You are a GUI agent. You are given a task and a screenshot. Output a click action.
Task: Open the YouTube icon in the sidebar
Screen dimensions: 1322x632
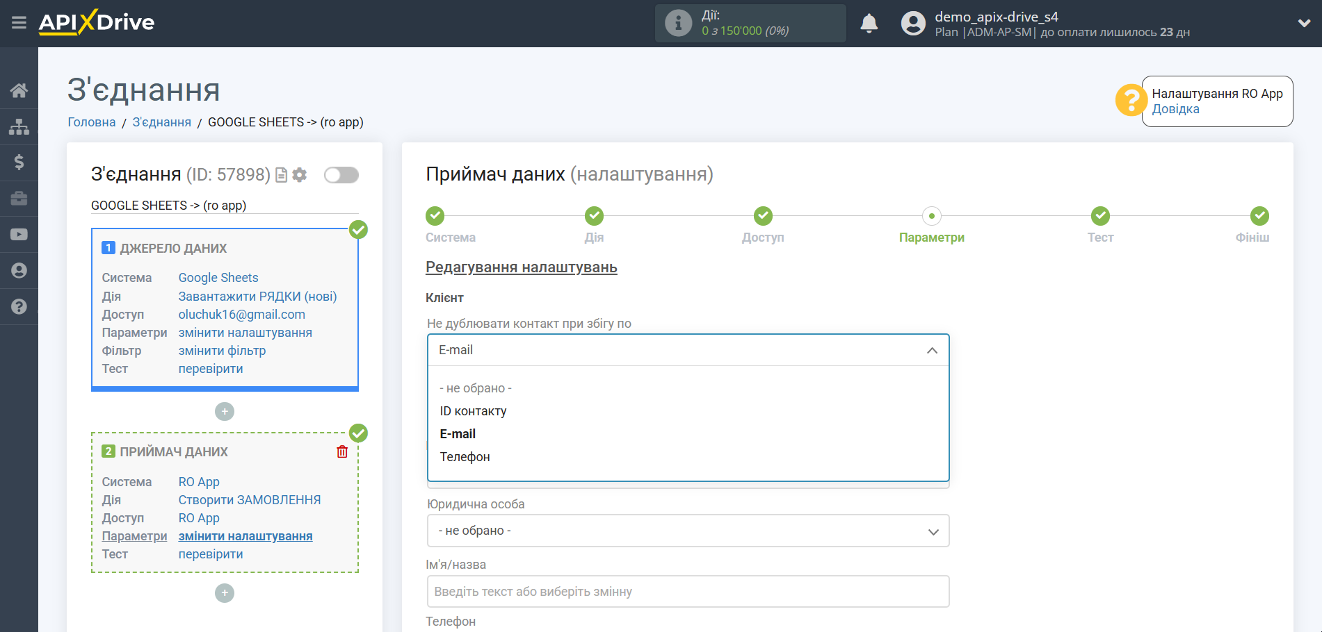click(19, 234)
